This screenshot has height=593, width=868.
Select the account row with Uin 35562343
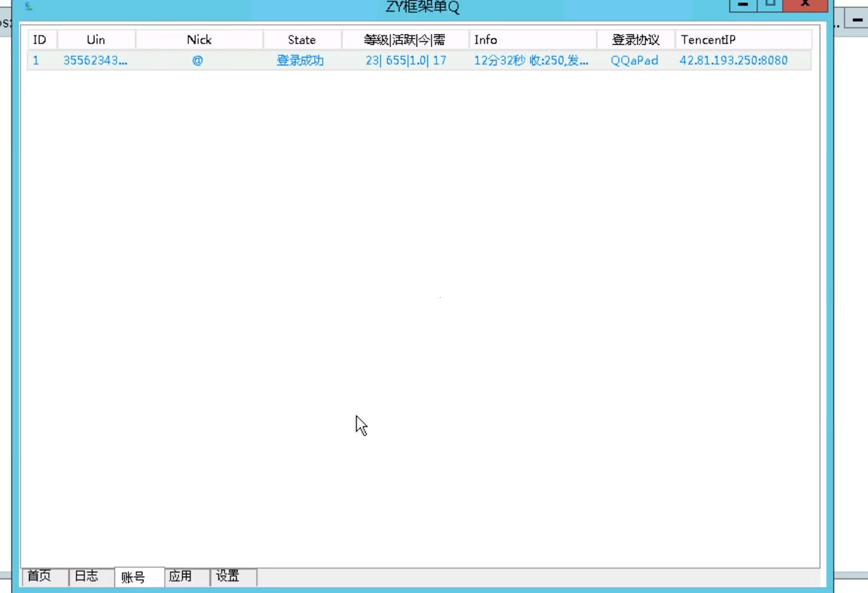(x=95, y=61)
